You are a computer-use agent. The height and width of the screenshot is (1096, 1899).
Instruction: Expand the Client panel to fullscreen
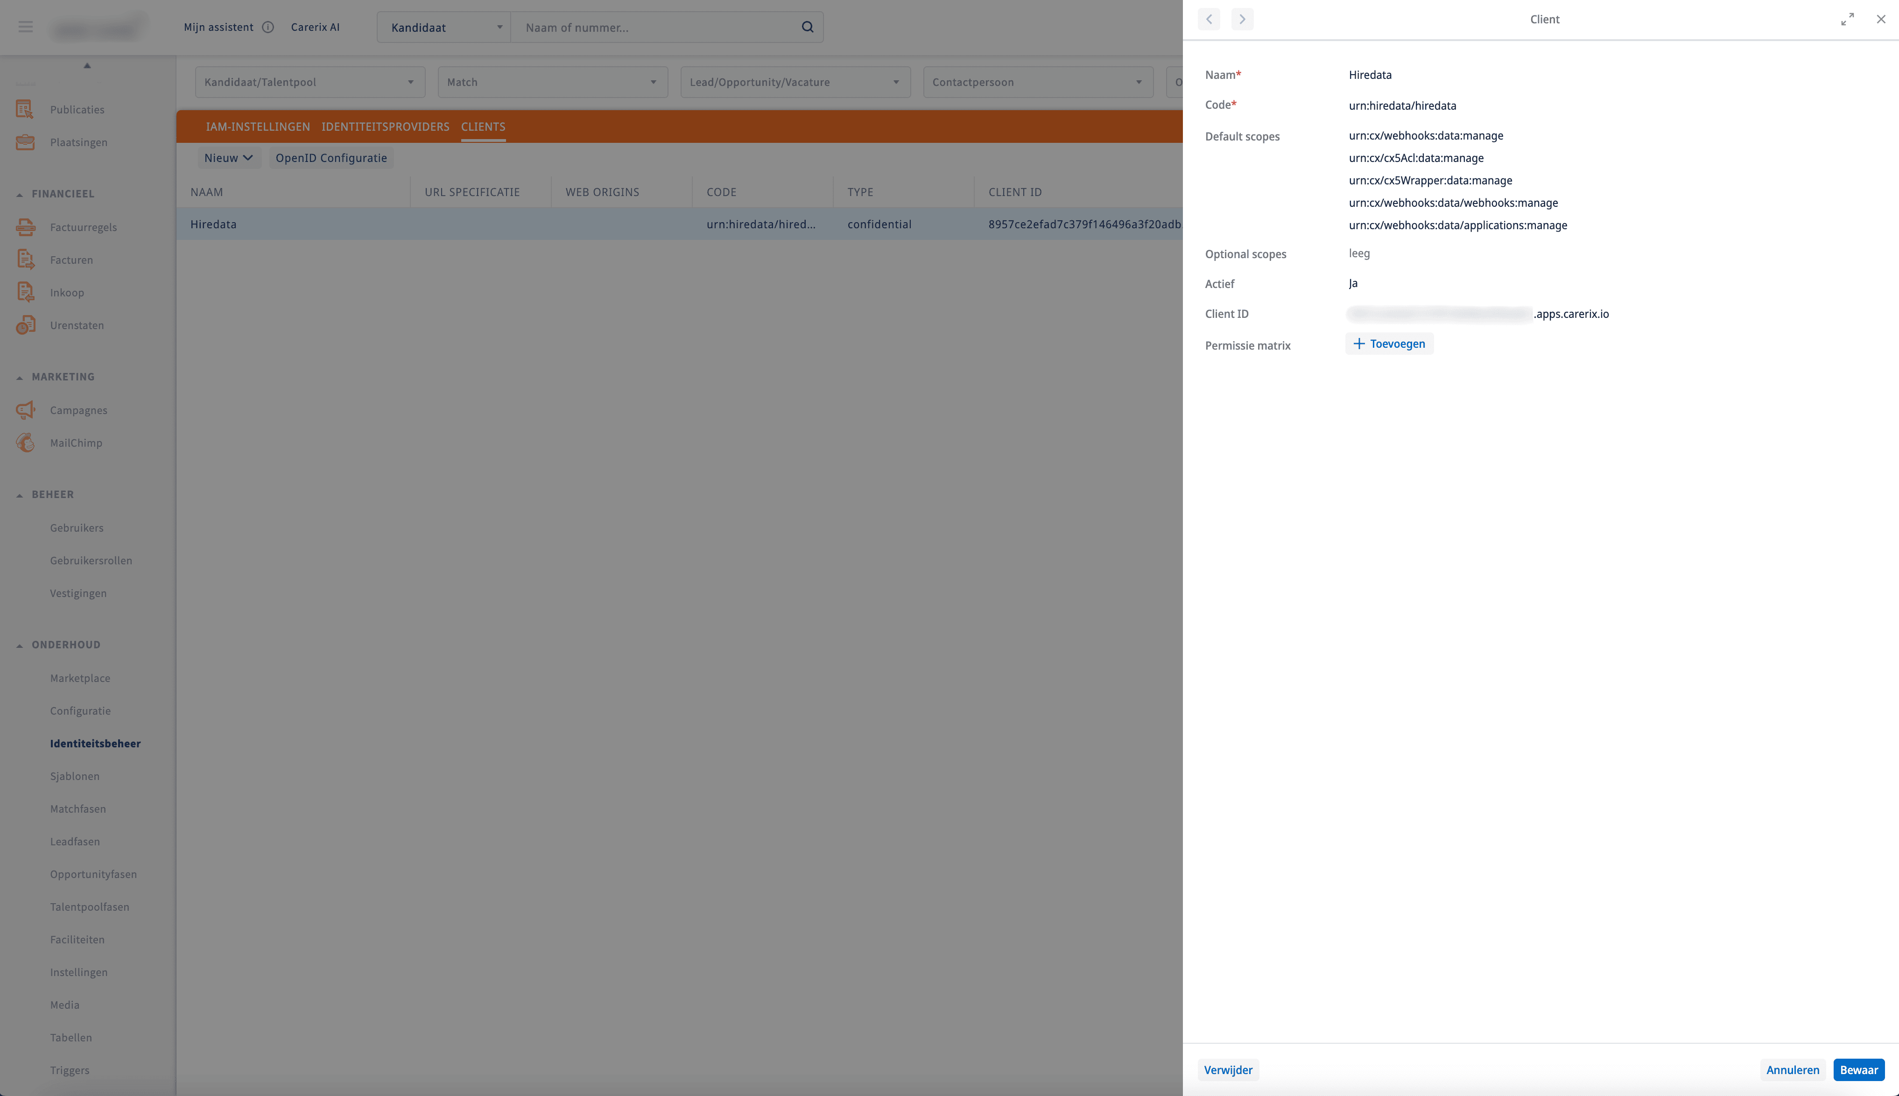1847,20
